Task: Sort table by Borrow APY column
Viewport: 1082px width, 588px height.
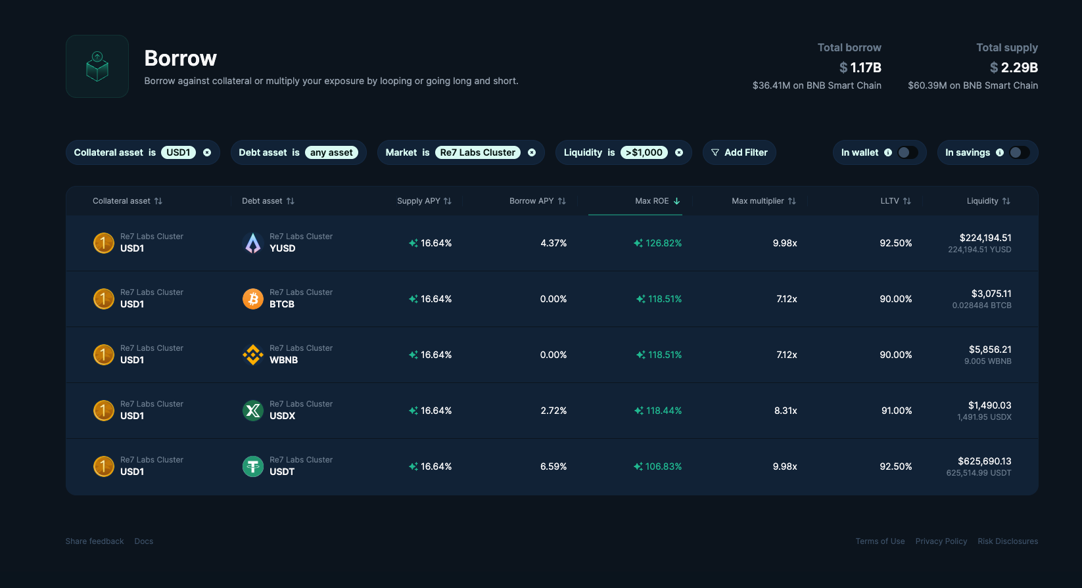Action: 537,201
